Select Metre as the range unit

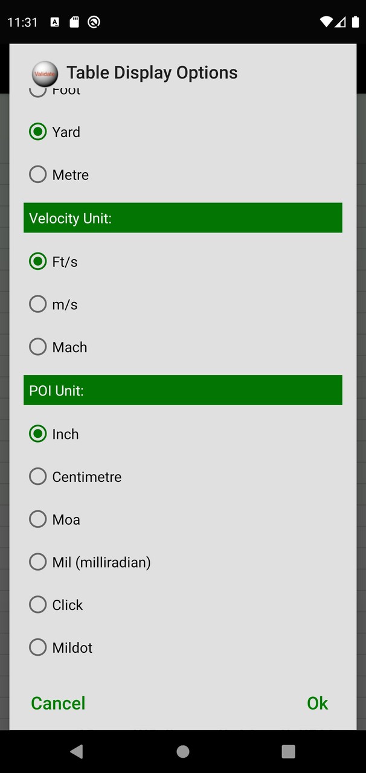point(37,174)
